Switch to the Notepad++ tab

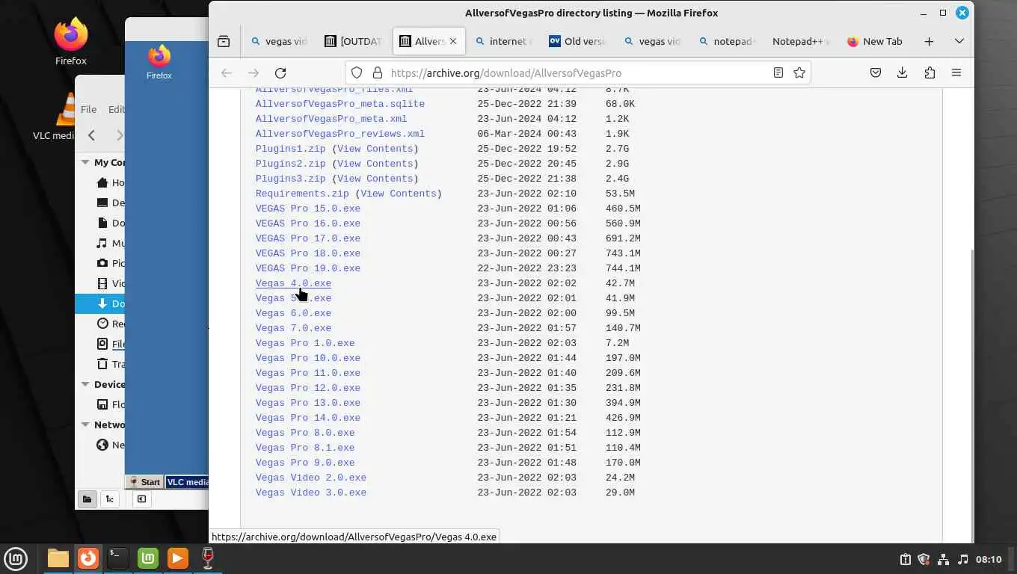click(801, 42)
